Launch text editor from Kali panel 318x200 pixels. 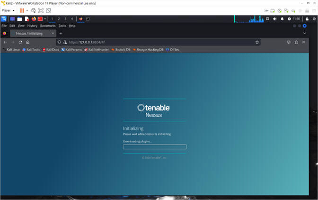point(27,19)
